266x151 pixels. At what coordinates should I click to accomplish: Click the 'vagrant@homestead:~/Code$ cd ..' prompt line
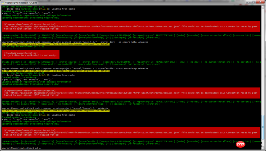click(x=21, y=148)
